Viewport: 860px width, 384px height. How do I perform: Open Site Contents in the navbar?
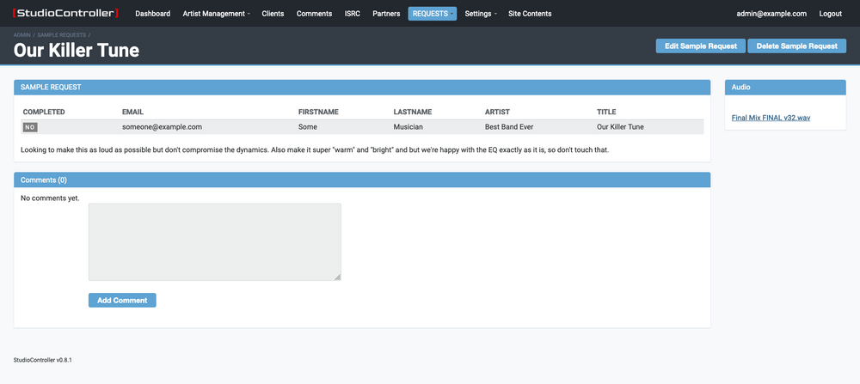pos(530,14)
